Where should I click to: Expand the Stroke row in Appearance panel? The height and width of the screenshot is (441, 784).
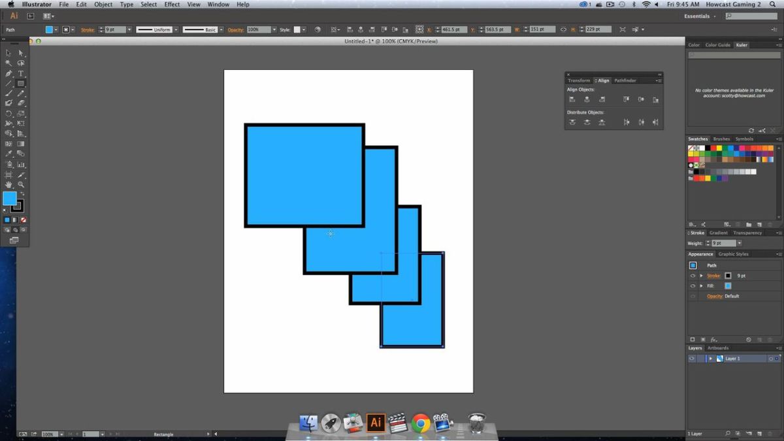(x=701, y=276)
